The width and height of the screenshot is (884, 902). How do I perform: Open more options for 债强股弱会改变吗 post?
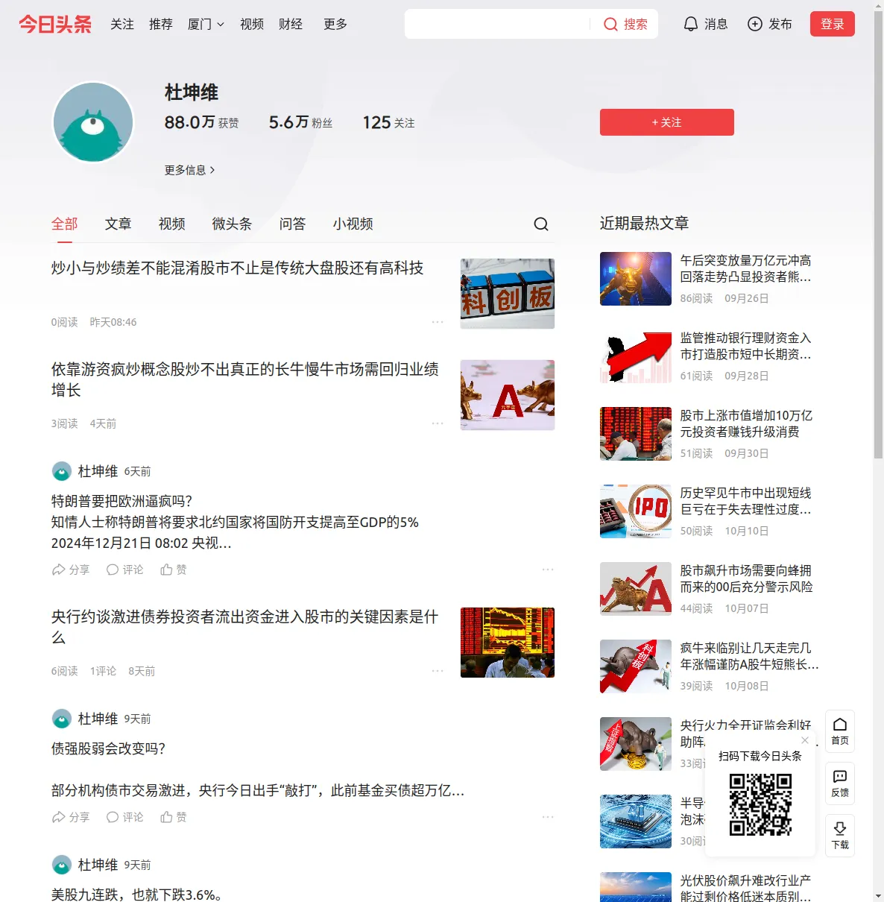click(x=548, y=817)
